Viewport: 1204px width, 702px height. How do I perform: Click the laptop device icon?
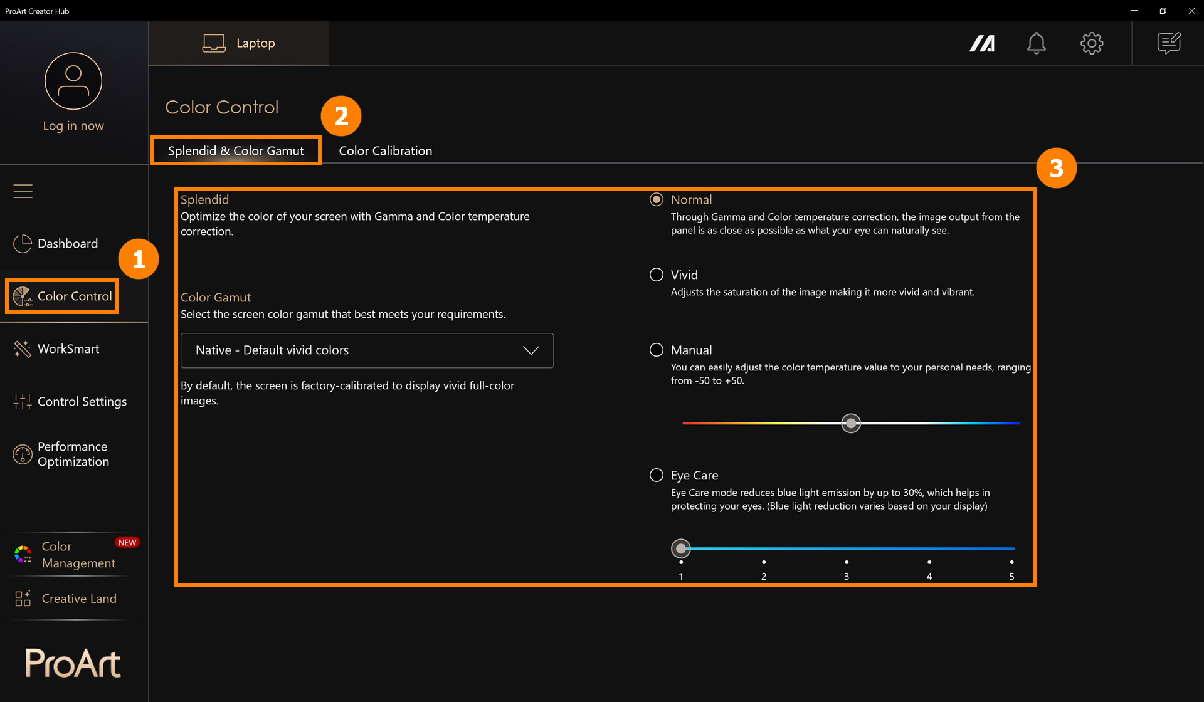[x=214, y=43]
